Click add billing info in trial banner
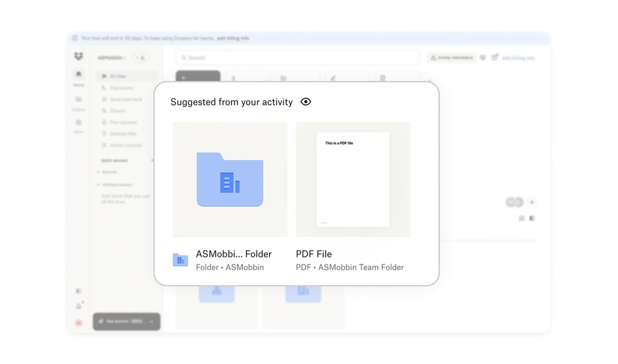Screen dimensions: 618x364 click(x=233, y=38)
